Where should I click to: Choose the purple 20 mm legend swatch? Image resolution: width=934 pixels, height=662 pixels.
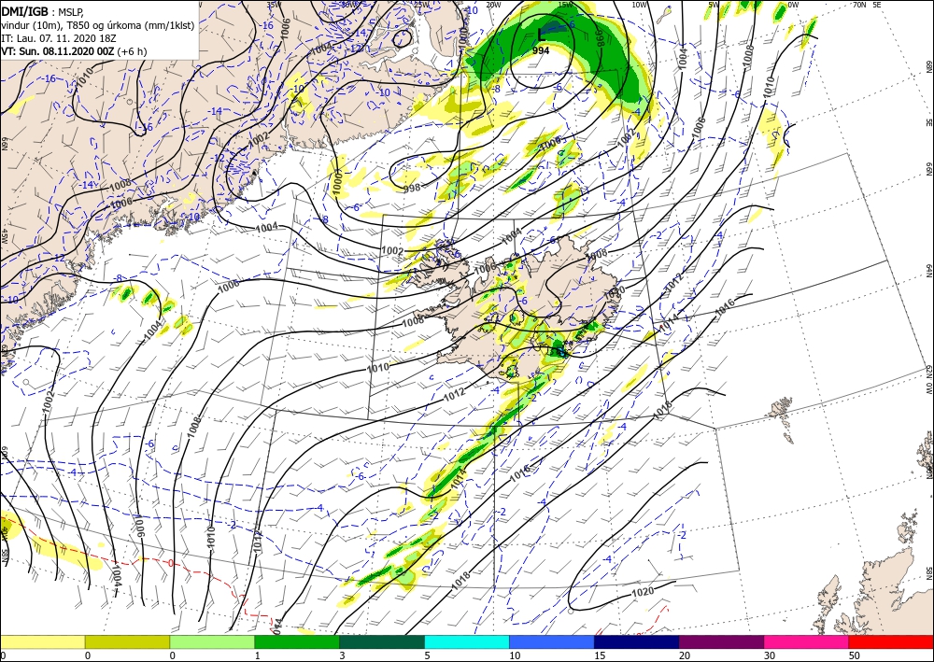(x=721, y=641)
